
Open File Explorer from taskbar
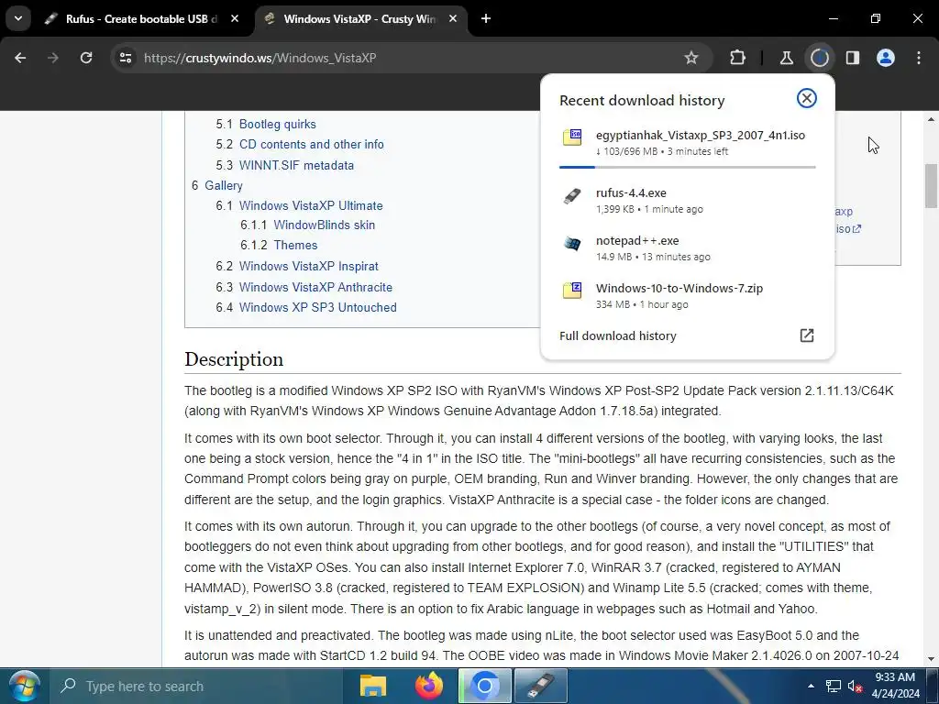tap(372, 687)
